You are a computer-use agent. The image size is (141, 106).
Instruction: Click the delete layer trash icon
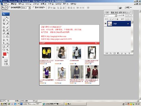coord(129,53)
